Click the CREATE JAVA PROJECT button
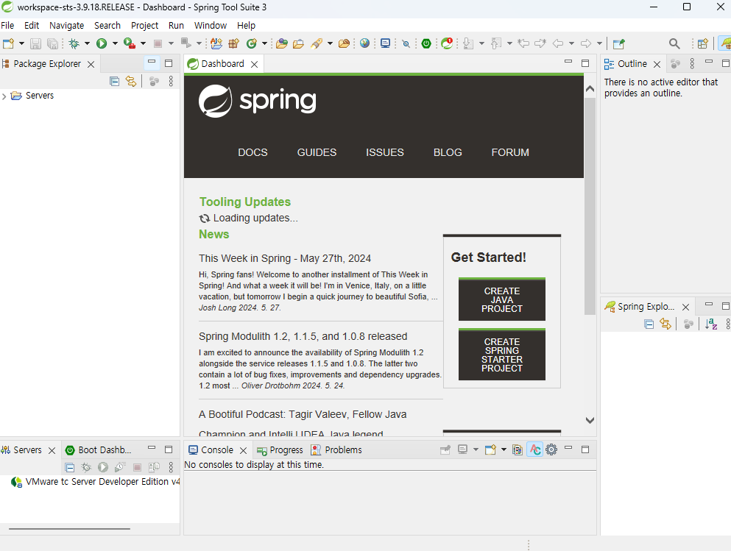This screenshot has height=551, width=731. point(501,299)
